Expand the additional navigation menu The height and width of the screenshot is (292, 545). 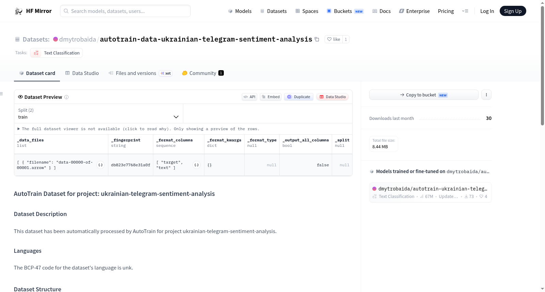tap(465, 11)
